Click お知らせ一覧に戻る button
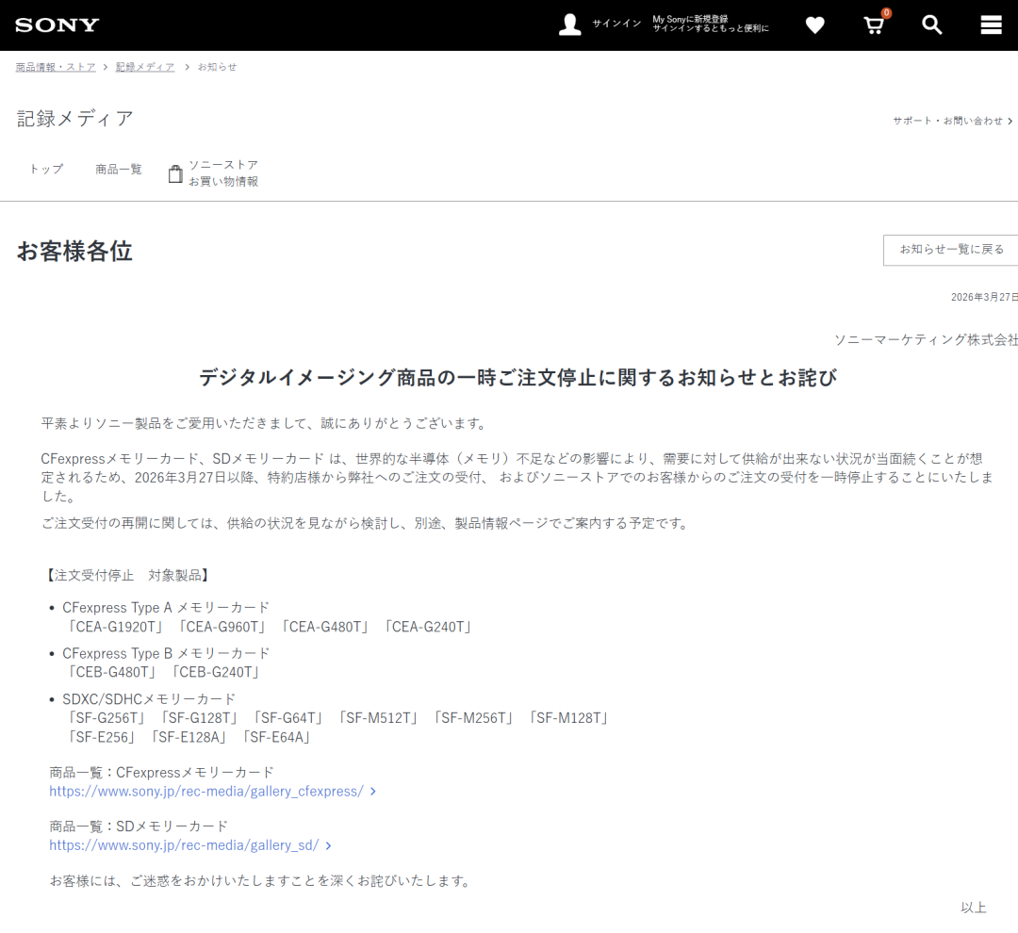 (x=951, y=250)
